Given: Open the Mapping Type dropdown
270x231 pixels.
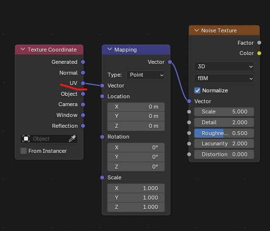Looking at the screenshot, I should click(145, 75).
